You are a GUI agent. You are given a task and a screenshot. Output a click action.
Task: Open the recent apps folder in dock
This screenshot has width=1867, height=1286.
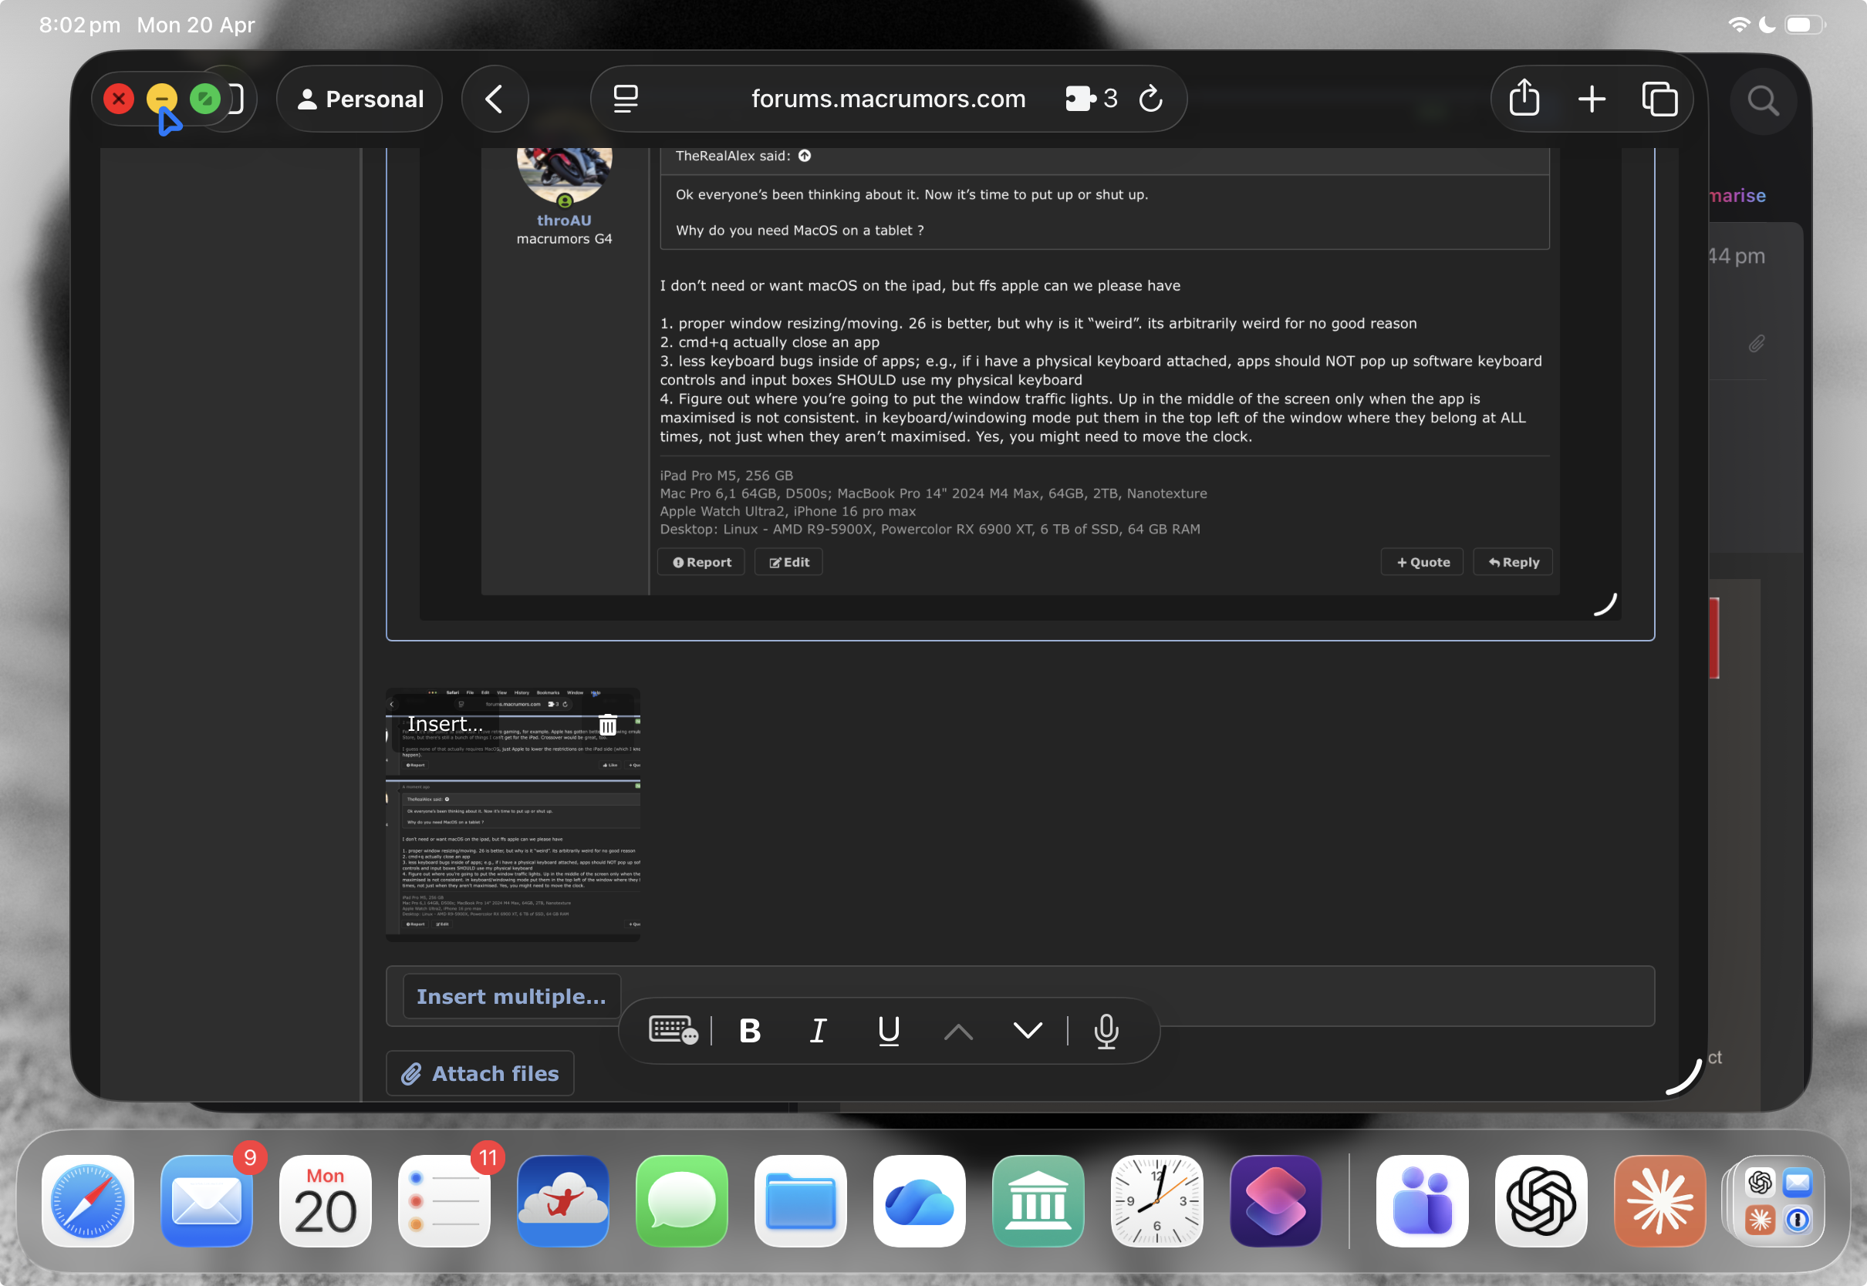click(1778, 1200)
